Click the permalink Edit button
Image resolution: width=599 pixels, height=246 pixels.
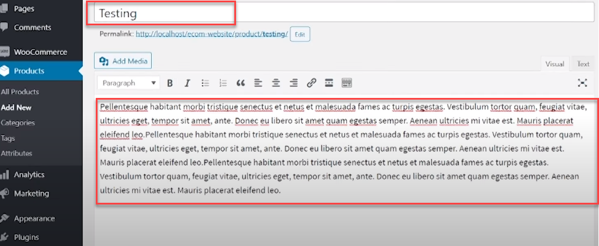coord(300,35)
